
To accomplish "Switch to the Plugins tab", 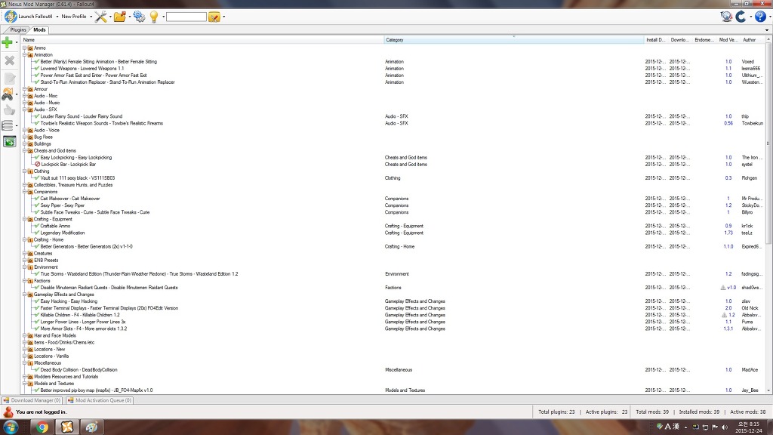I will pyautogui.click(x=17, y=29).
